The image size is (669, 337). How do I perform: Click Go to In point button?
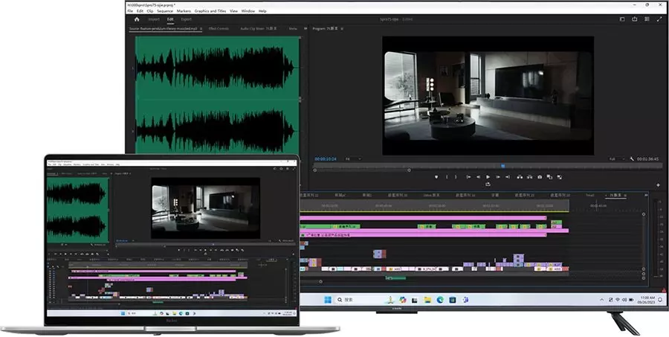pos(468,177)
